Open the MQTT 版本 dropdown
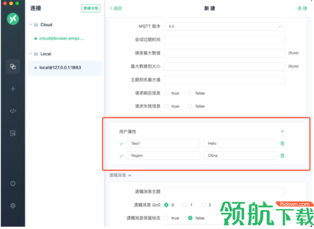 pos(225,27)
